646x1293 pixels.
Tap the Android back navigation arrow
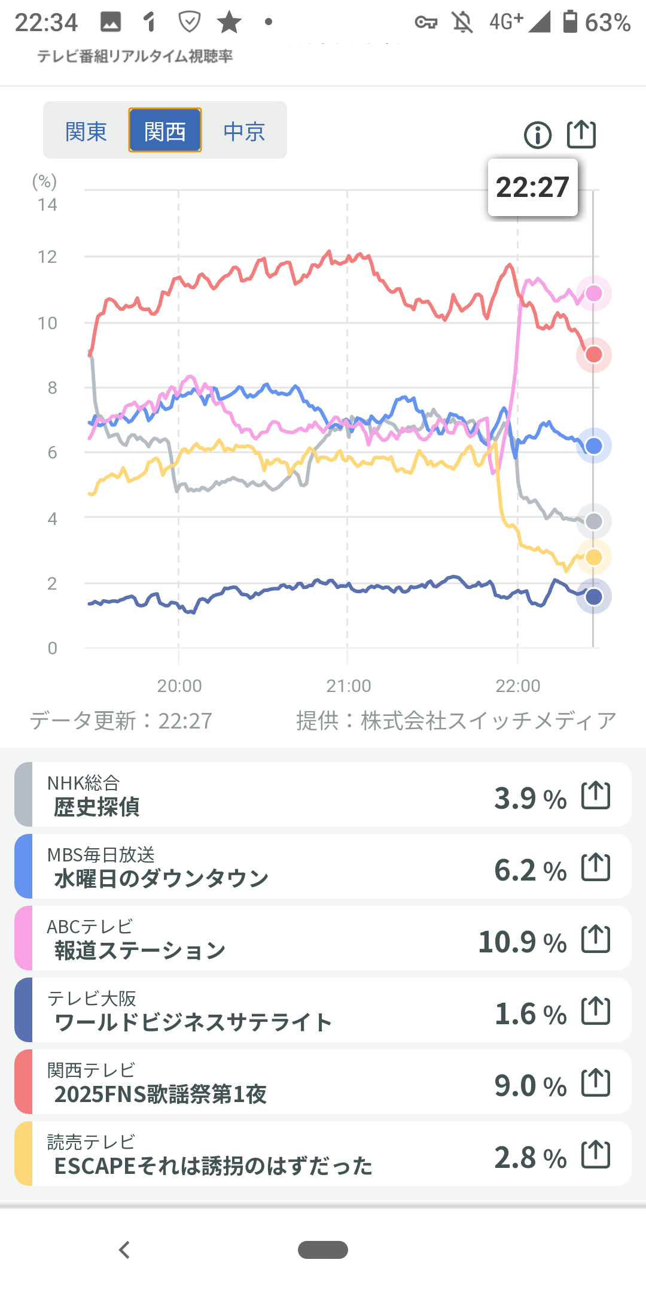click(x=124, y=1250)
